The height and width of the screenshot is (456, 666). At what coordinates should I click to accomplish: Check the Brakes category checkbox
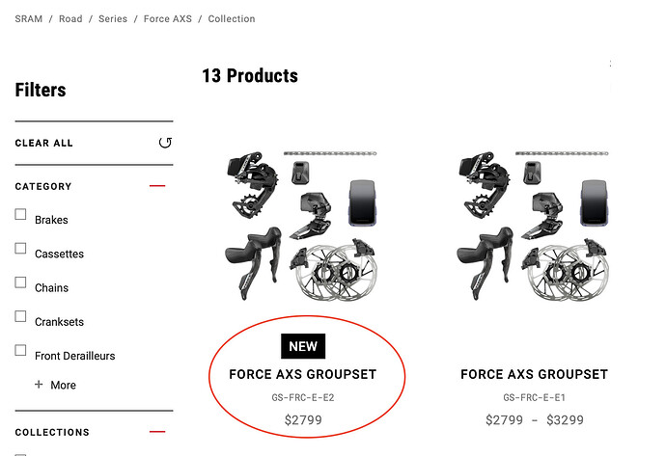[20, 215]
